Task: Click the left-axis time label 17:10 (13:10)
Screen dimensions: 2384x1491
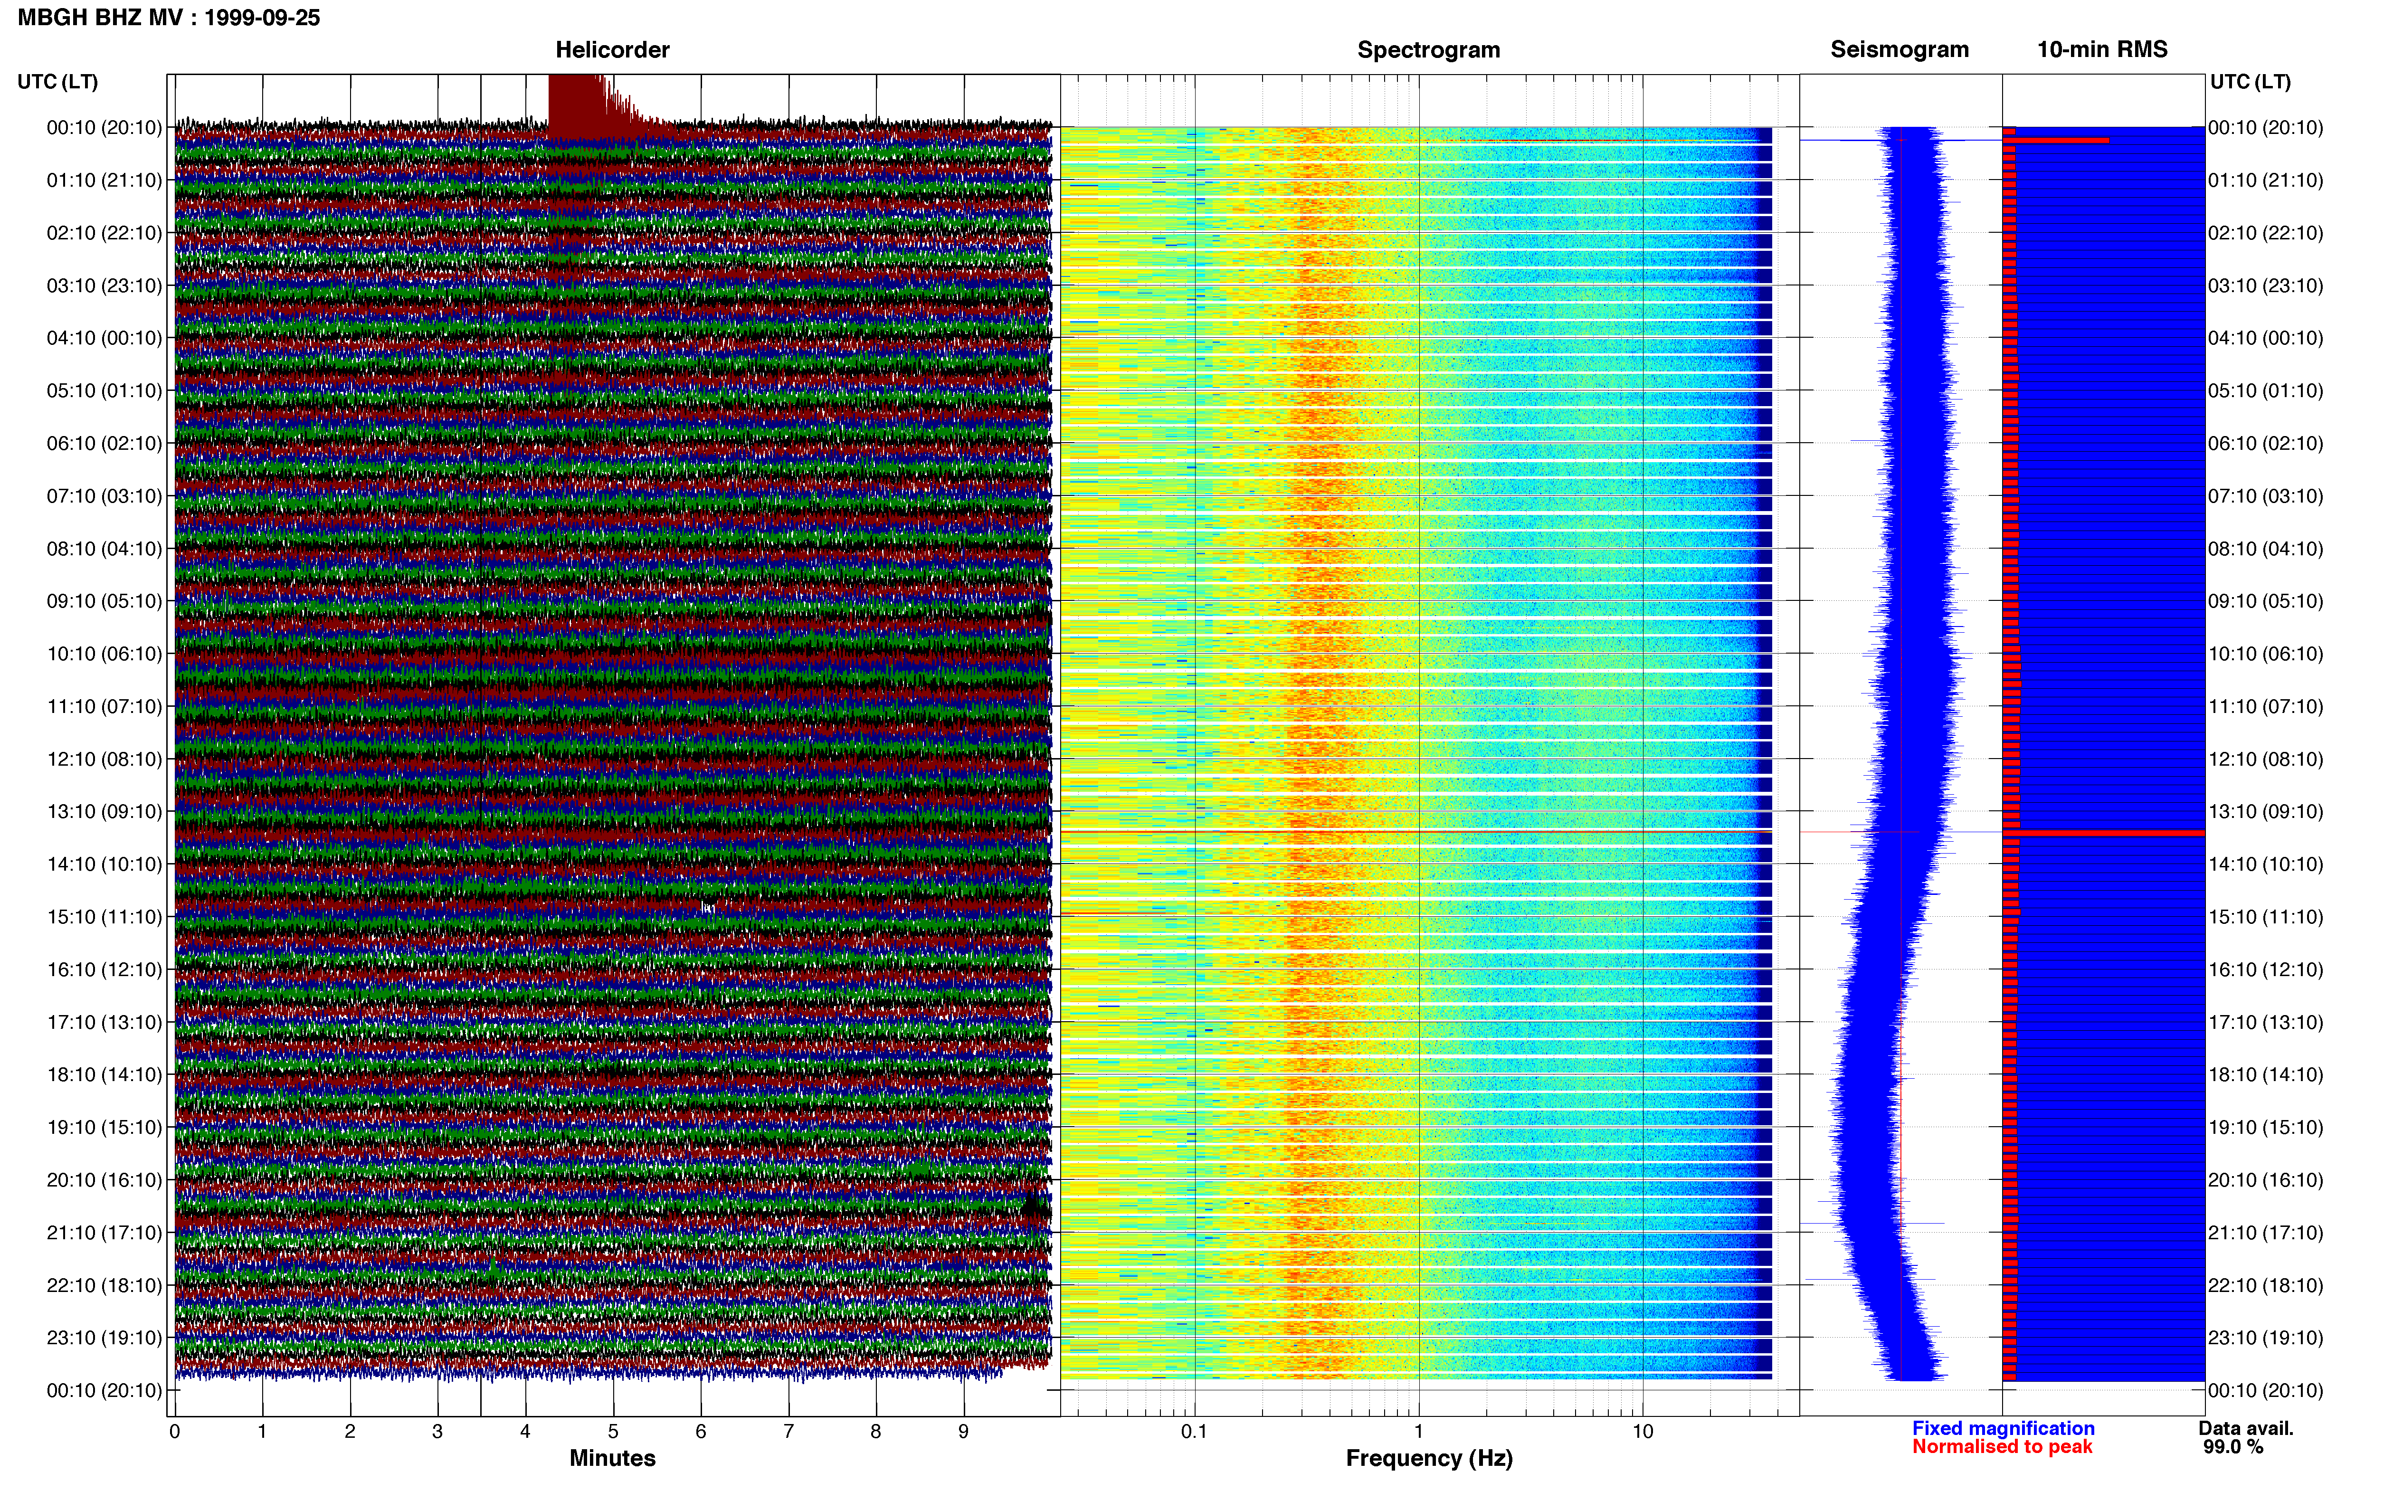Action: 104,1023
